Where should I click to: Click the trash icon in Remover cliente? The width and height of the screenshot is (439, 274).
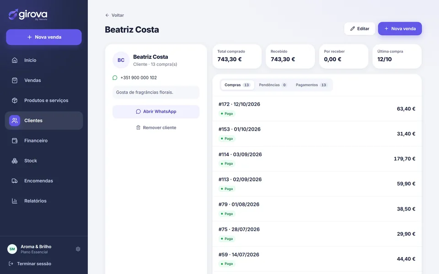click(138, 127)
